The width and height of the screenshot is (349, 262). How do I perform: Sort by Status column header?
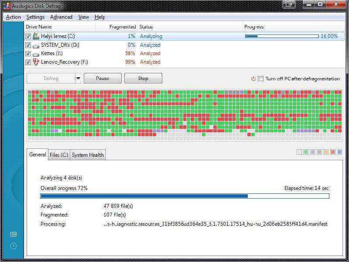[190, 27]
